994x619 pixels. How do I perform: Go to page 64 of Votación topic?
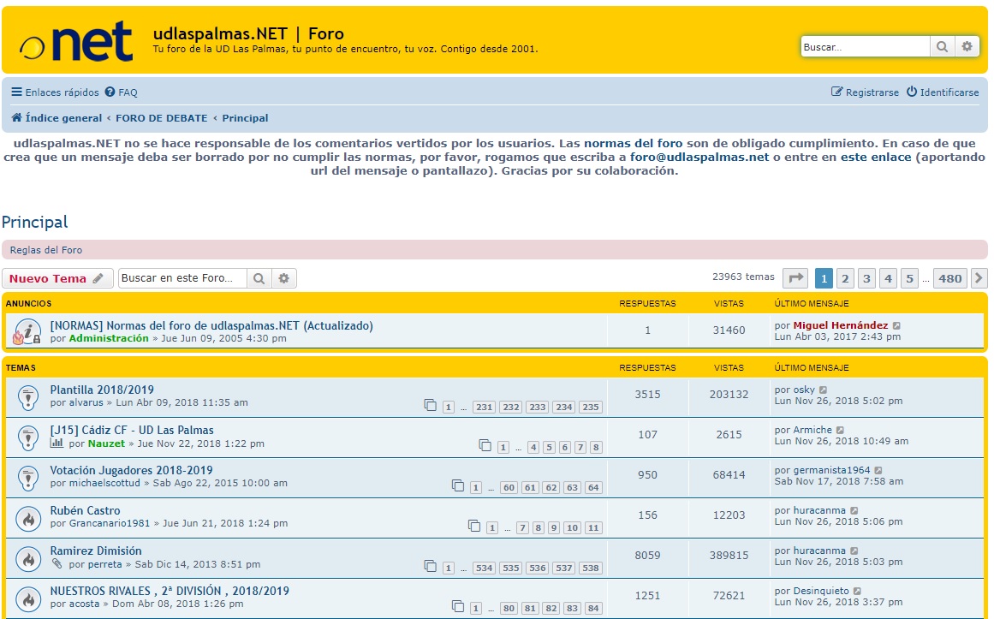pos(593,488)
